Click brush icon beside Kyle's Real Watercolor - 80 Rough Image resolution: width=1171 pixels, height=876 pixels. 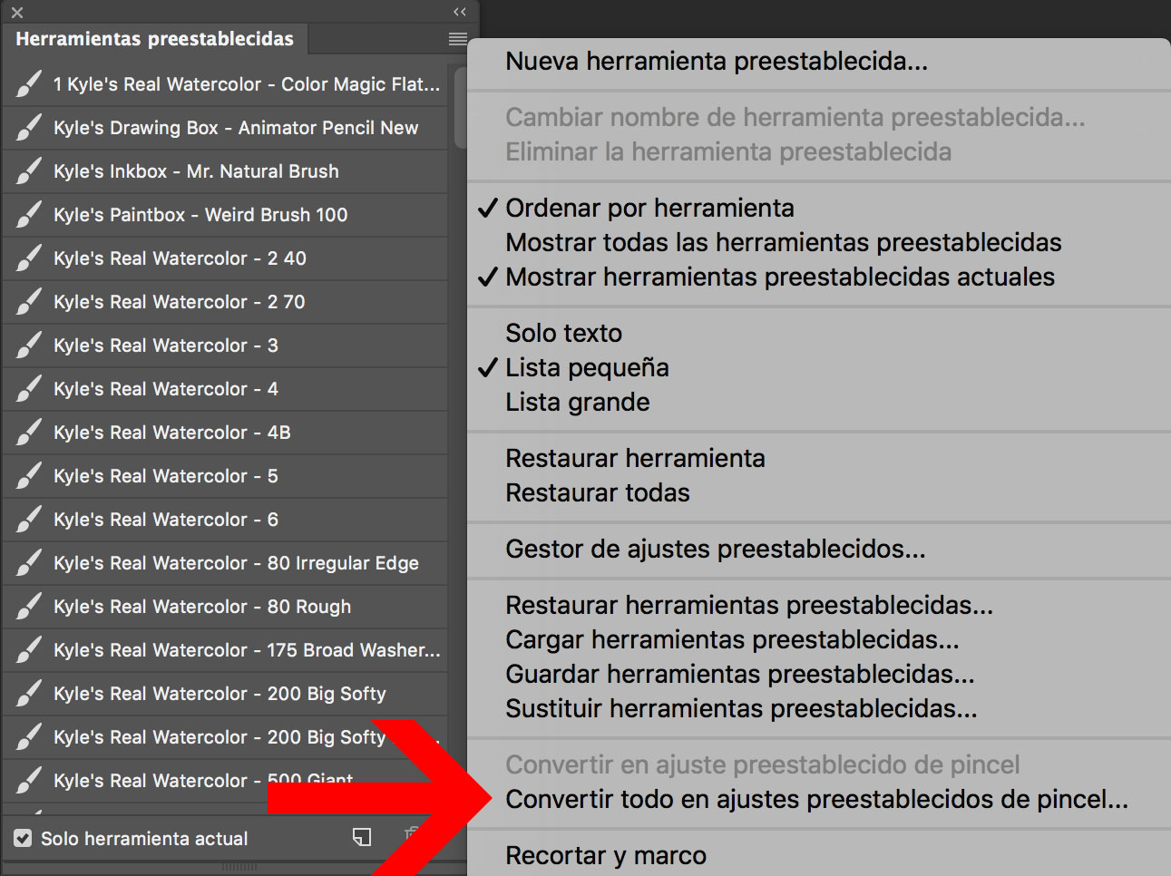click(x=29, y=607)
